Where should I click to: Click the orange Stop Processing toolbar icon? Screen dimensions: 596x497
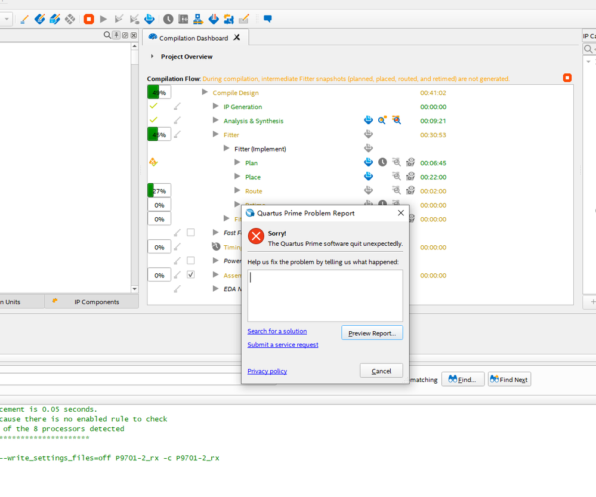tap(88, 19)
